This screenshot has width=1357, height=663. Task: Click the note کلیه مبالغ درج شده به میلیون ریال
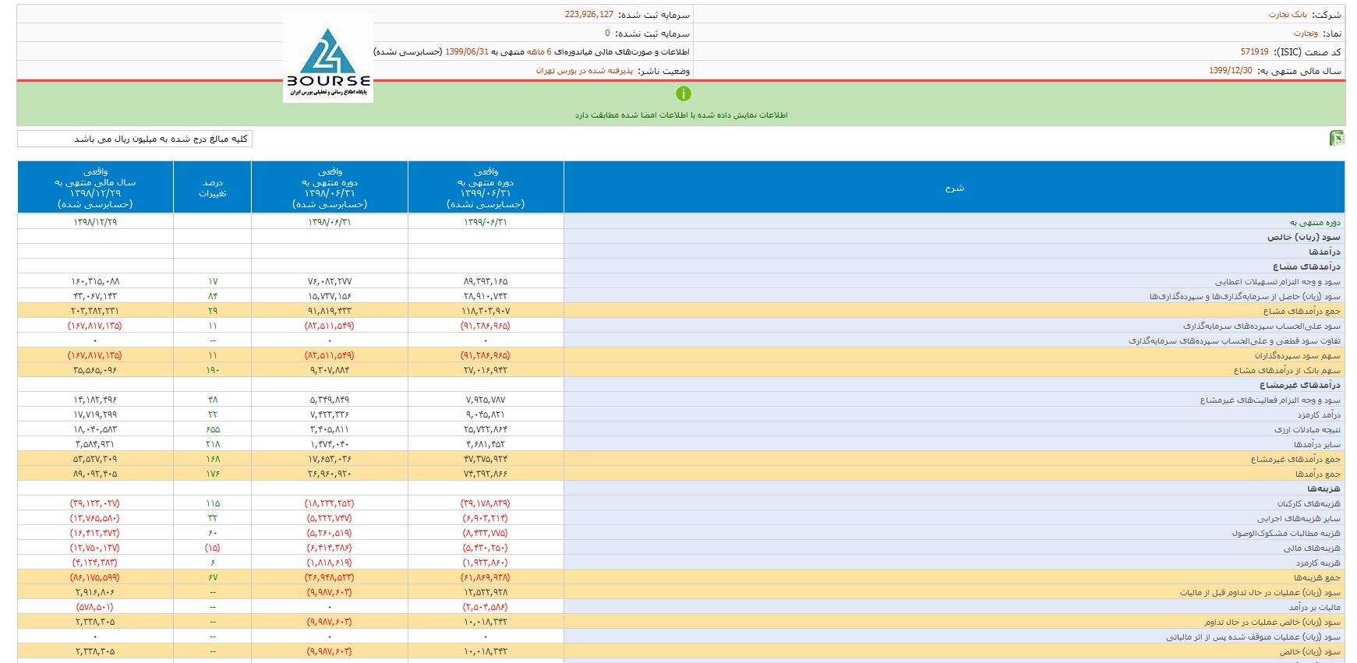(x=161, y=139)
